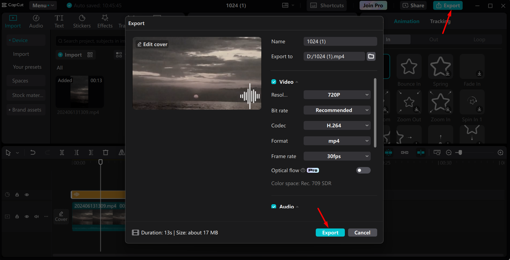Viewport: 510px width, 260px height.
Task: Open the Resolution 720P dropdown
Action: coord(337,95)
